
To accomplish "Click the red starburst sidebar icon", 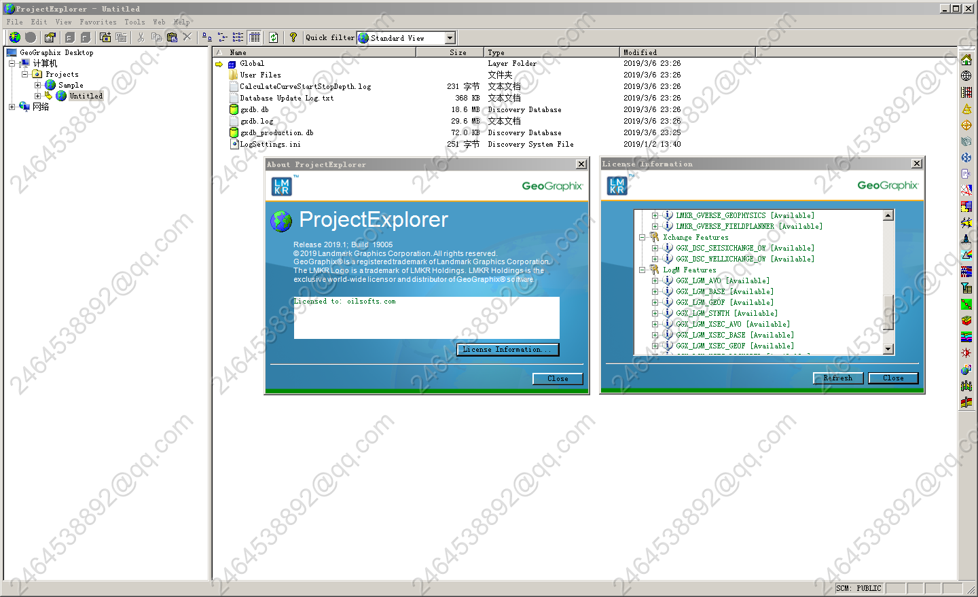I will [x=966, y=353].
